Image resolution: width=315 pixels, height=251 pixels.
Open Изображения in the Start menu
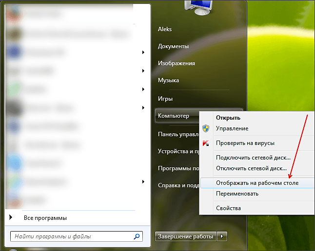(x=177, y=63)
